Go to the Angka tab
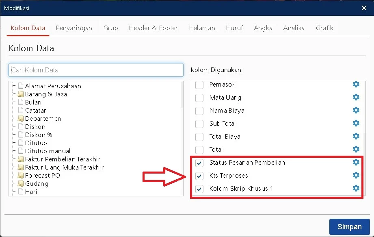The image size is (374, 237). click(263, 28)
